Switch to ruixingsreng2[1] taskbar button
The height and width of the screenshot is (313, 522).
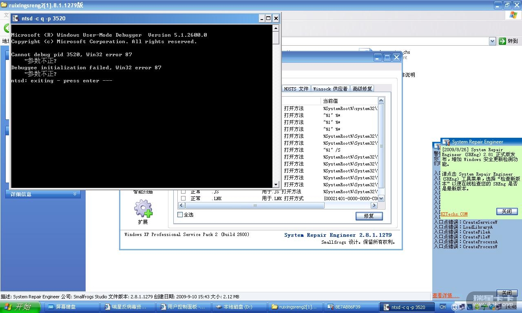(x=295, y=307)
